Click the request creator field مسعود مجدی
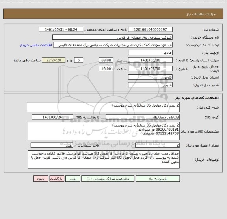 [113, 45]
